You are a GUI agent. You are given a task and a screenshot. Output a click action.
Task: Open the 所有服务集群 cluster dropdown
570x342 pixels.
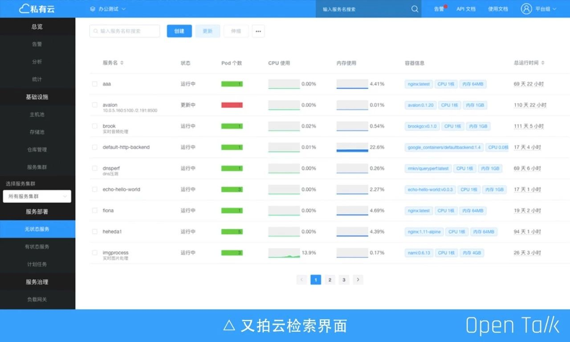[37, 196]
